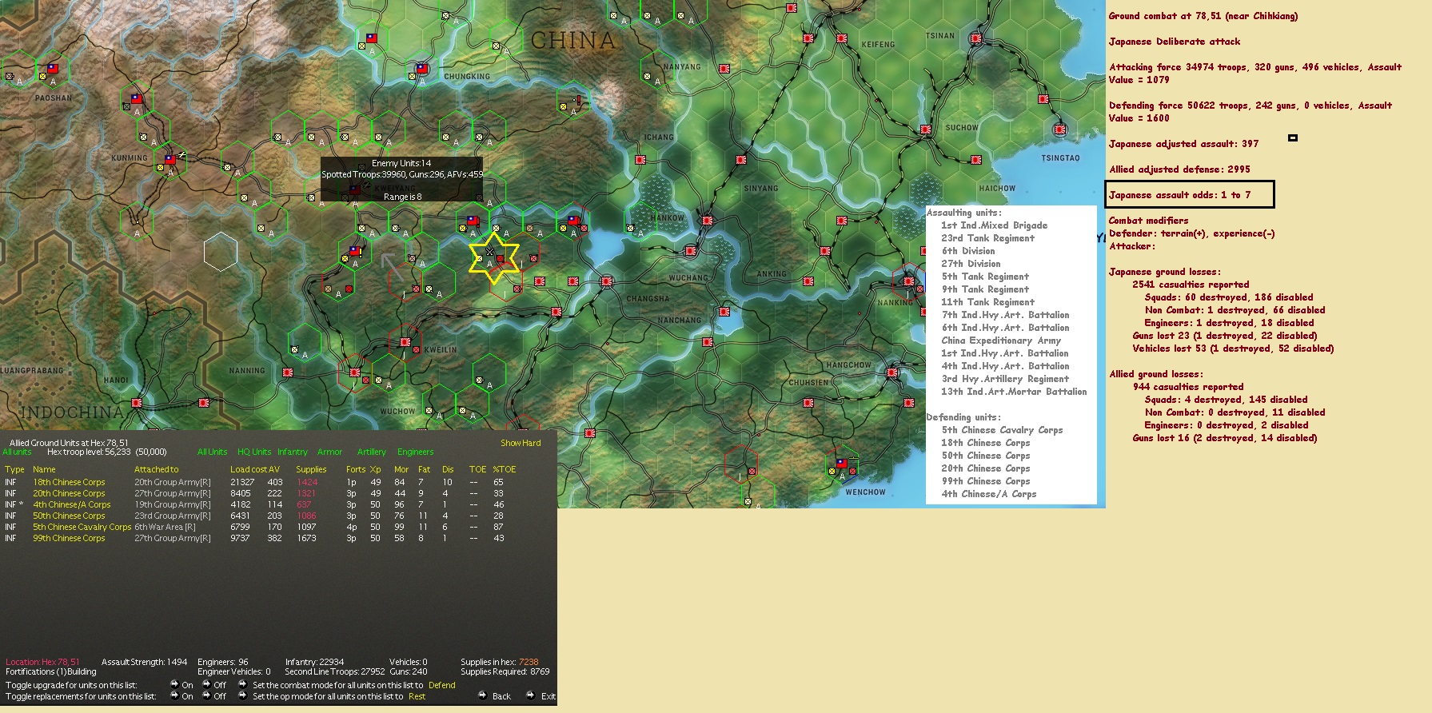Viewport: 1432px width, 713px height.
Task: Filter the list to HQ Units
Action: 254,452
